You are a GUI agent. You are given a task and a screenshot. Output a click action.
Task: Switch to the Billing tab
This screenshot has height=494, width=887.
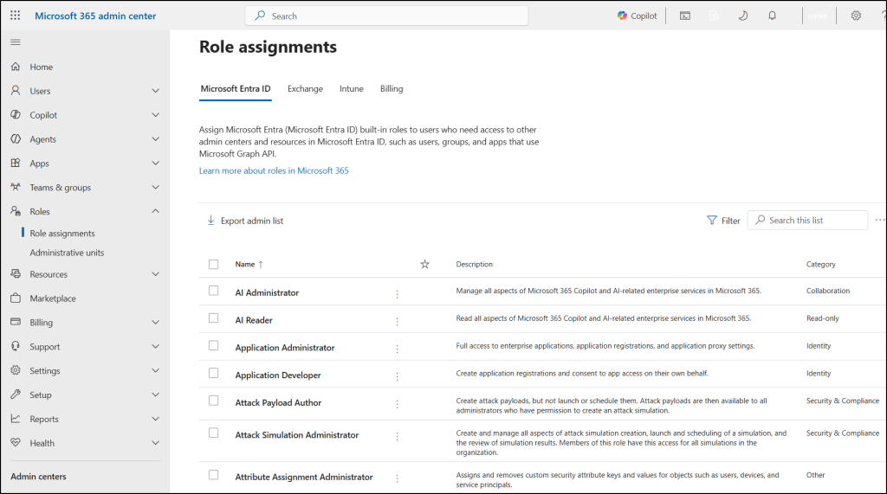click(x=392, y=89)
